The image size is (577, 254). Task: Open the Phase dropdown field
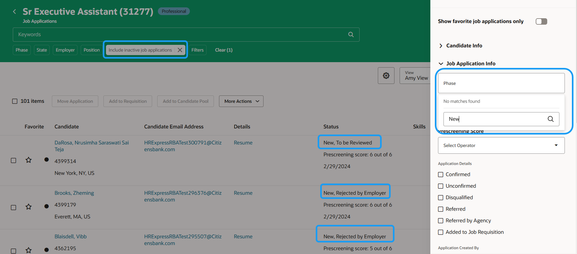[501, 83]
